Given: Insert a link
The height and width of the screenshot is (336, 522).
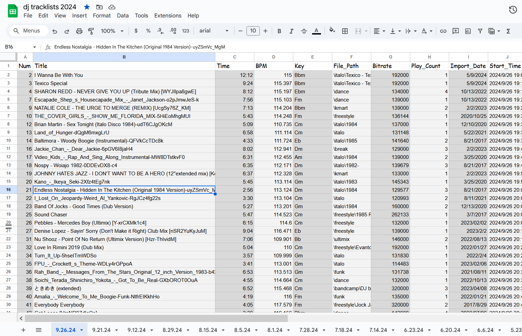Looking at the screenshot, I should point(443,31).
